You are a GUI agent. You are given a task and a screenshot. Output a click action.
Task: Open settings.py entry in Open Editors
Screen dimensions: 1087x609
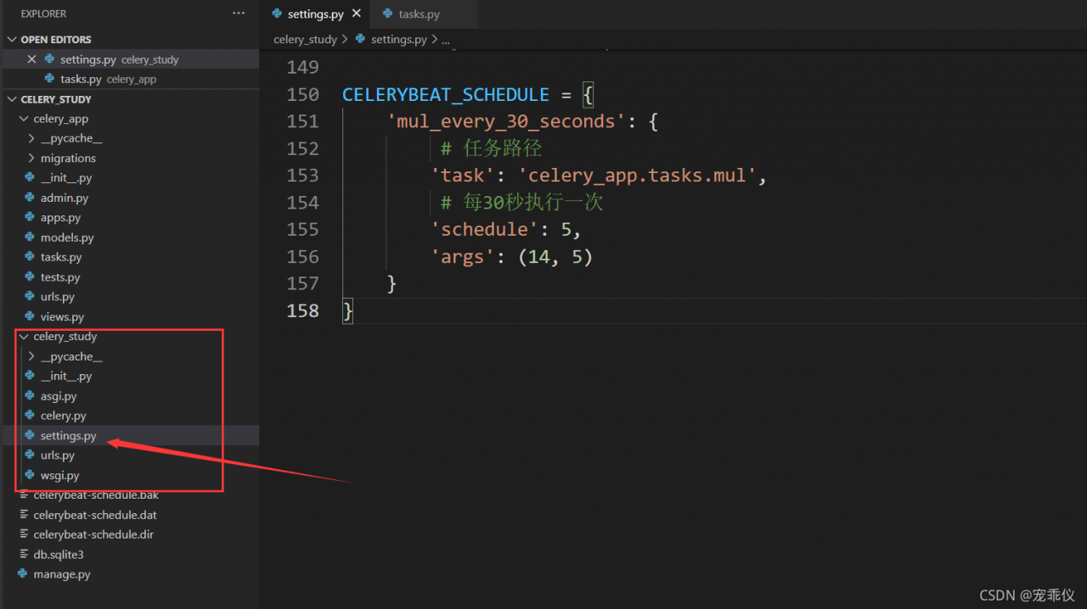(129, 59)
